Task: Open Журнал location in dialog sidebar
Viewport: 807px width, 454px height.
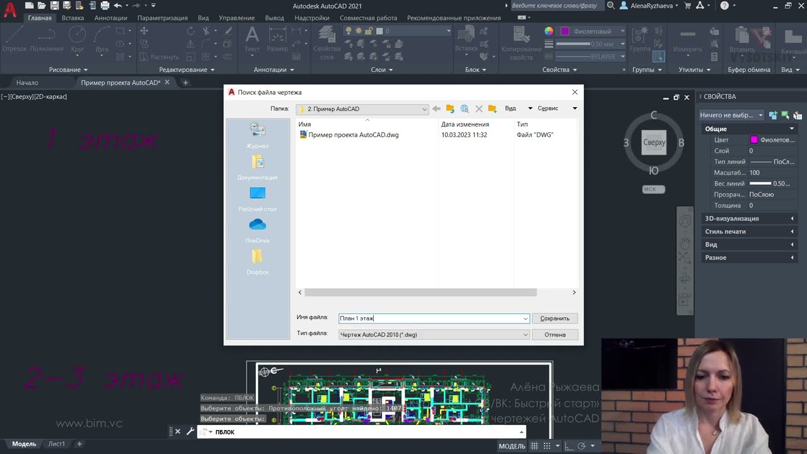Action: tap(257, 136)
